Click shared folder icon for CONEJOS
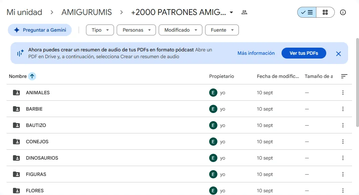 pyautogui.click(x=16, y=142)
